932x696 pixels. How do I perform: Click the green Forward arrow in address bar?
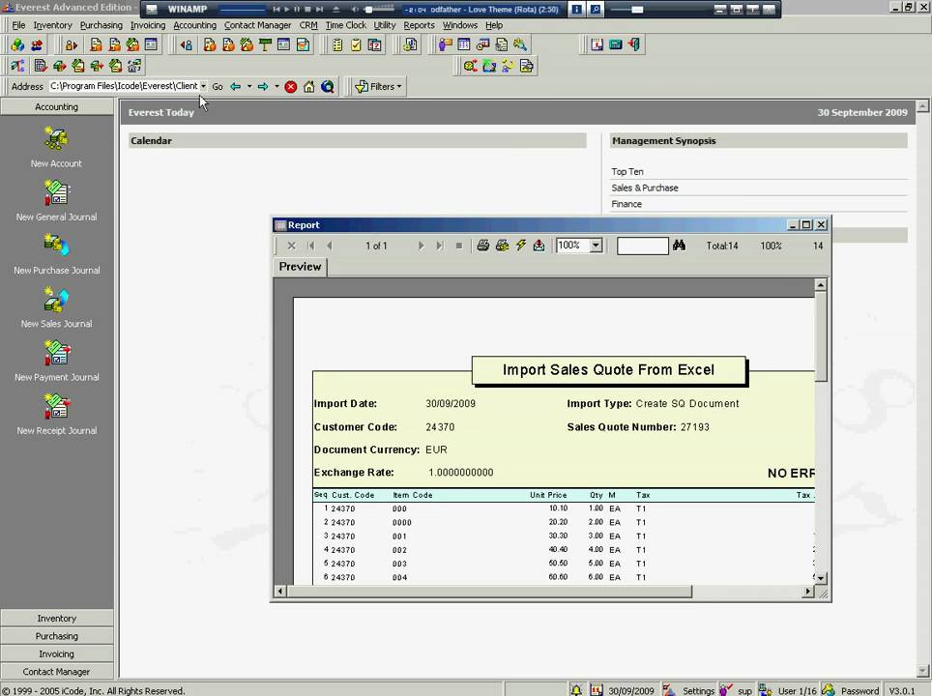point(263,87)
